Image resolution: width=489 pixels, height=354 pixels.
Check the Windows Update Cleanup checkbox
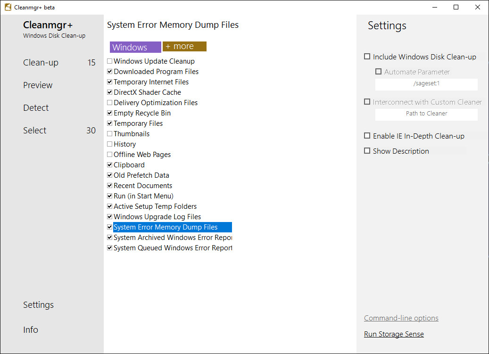coord(109,61)
